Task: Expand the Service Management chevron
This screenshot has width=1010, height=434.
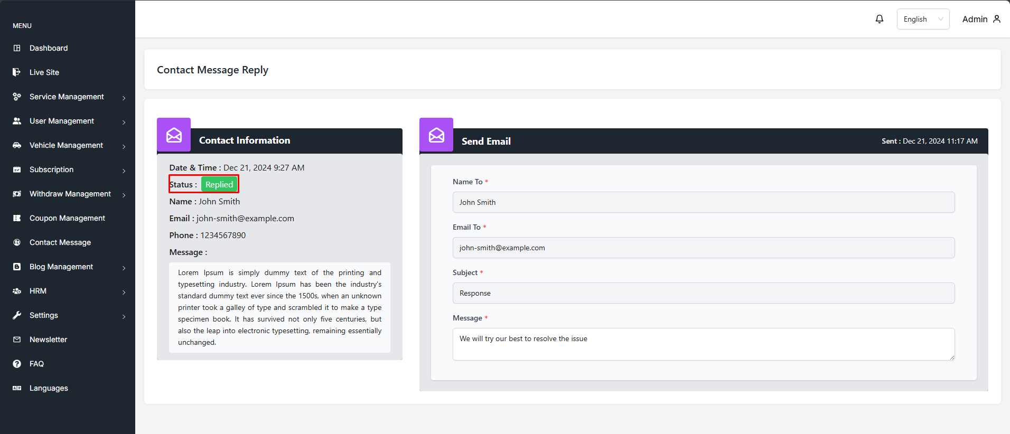Action: click(x=124, y=98)
